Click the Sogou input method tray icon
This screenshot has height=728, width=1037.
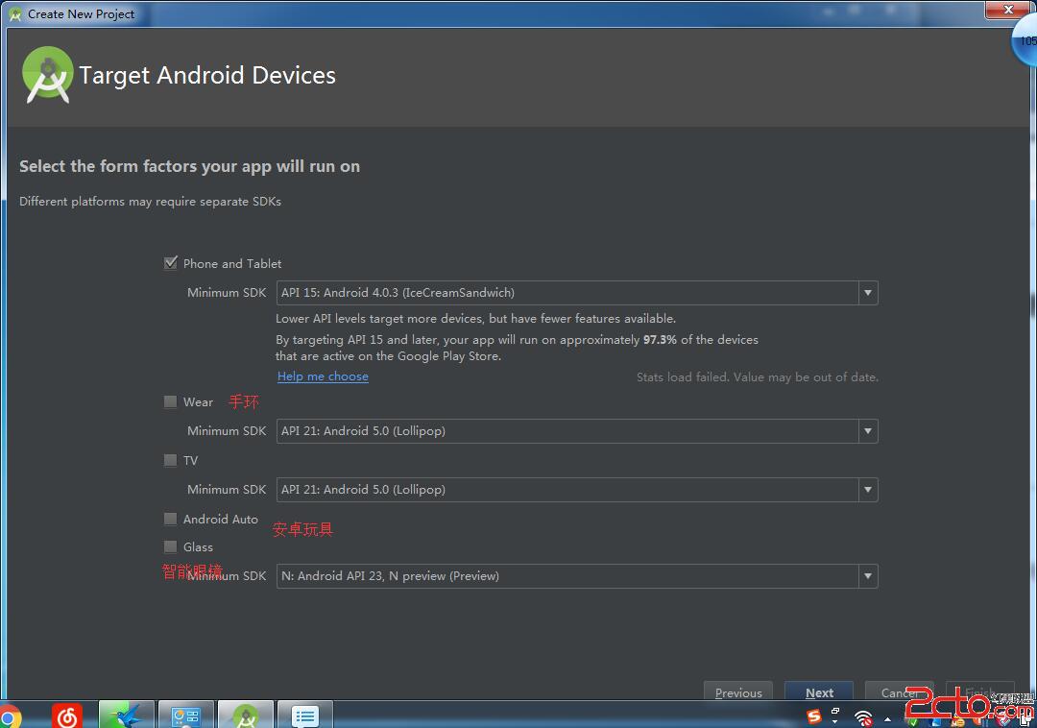(x=813, y=716)
